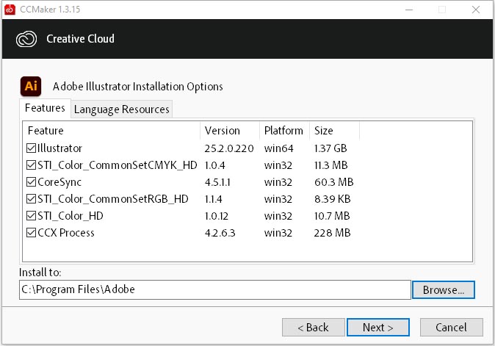Sort by the Feature column header

pyautogui.click(x=112, y=131)
